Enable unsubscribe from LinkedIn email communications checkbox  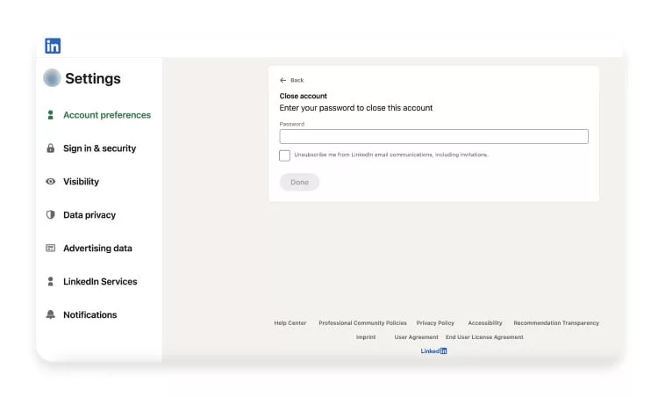coord(285,155)
